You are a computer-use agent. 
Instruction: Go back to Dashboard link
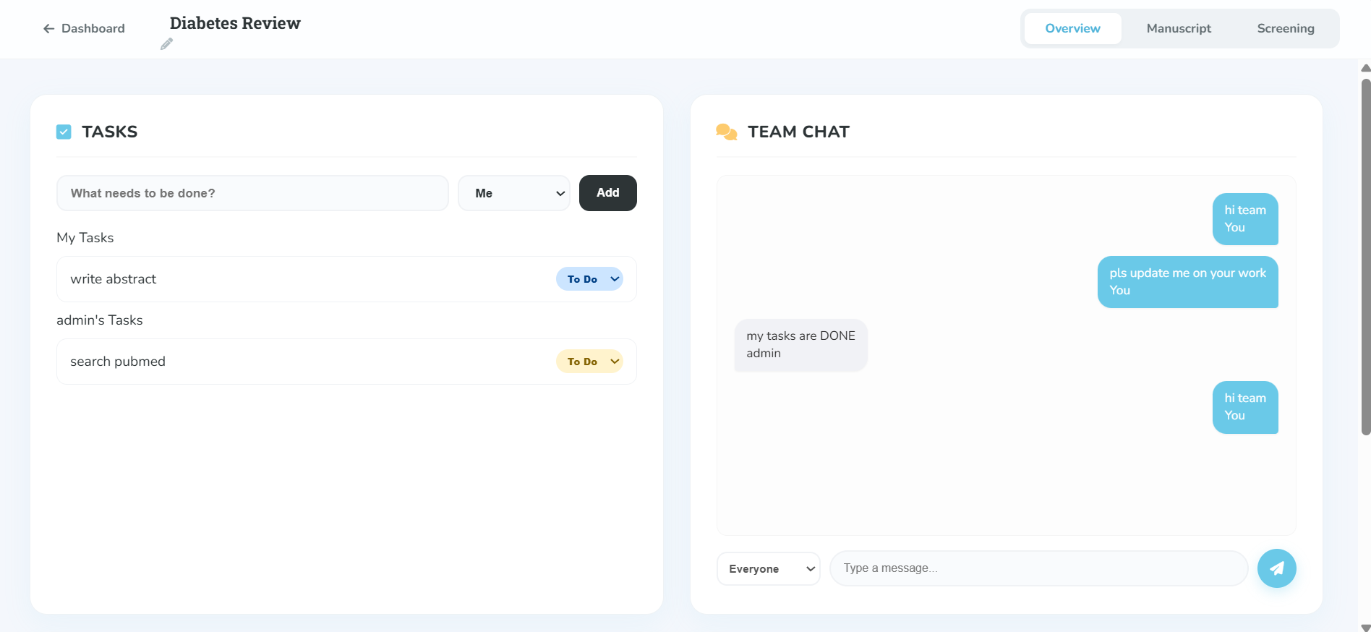93,28
